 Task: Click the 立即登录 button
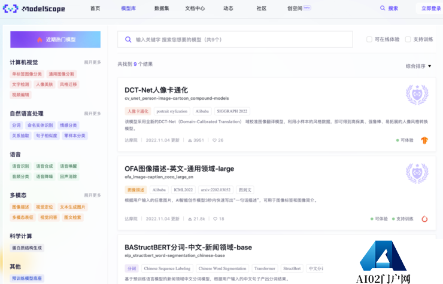[x=430, y=8]
